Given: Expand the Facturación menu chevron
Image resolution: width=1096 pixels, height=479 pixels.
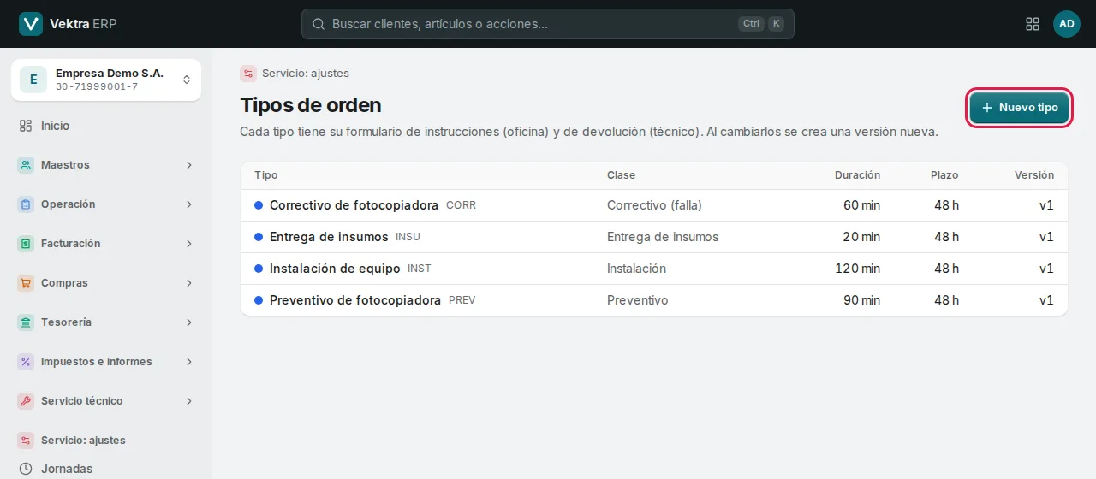Looking at the screenshot, I should tap(189, 244).
